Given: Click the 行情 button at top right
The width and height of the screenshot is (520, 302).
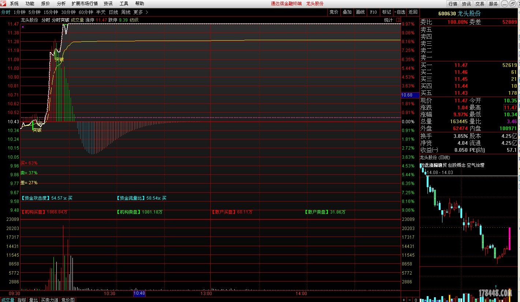Looking at the screenshot, I should [x=453, y=4].
